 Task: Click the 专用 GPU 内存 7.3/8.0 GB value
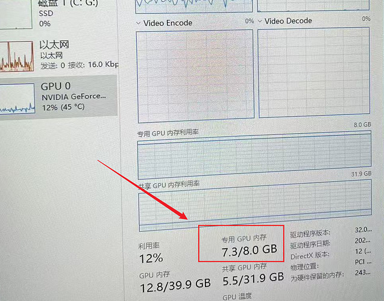[250, 250]
